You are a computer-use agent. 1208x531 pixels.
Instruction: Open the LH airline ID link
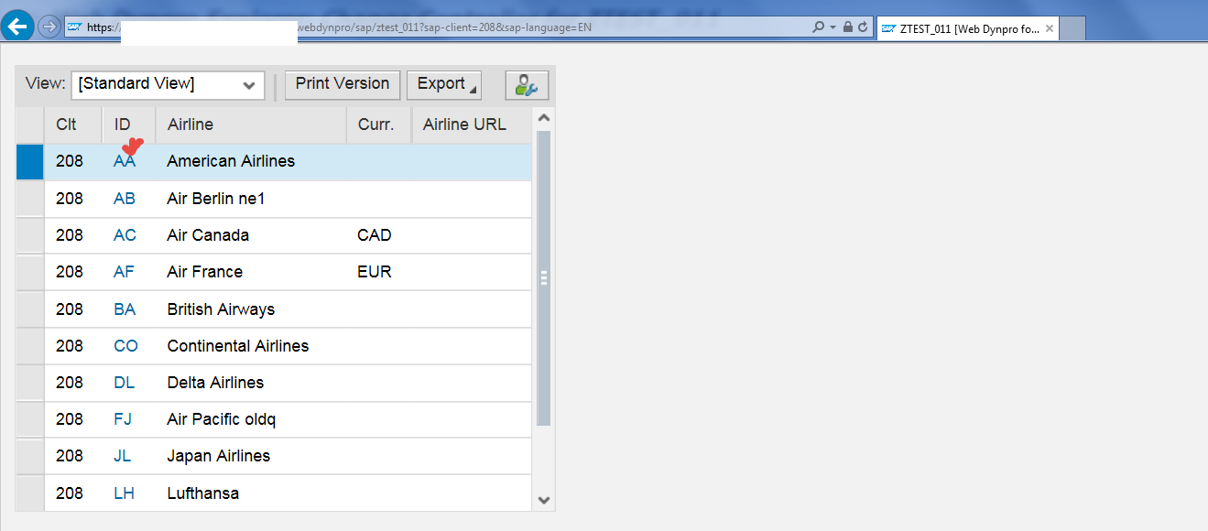coord(124,493)
